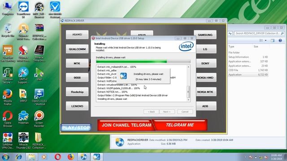Image resolution: width=287 pixels, height=161 pixels.
Task: Switch to Windows Explorer in taskbar
Action: tap(32, 157)
